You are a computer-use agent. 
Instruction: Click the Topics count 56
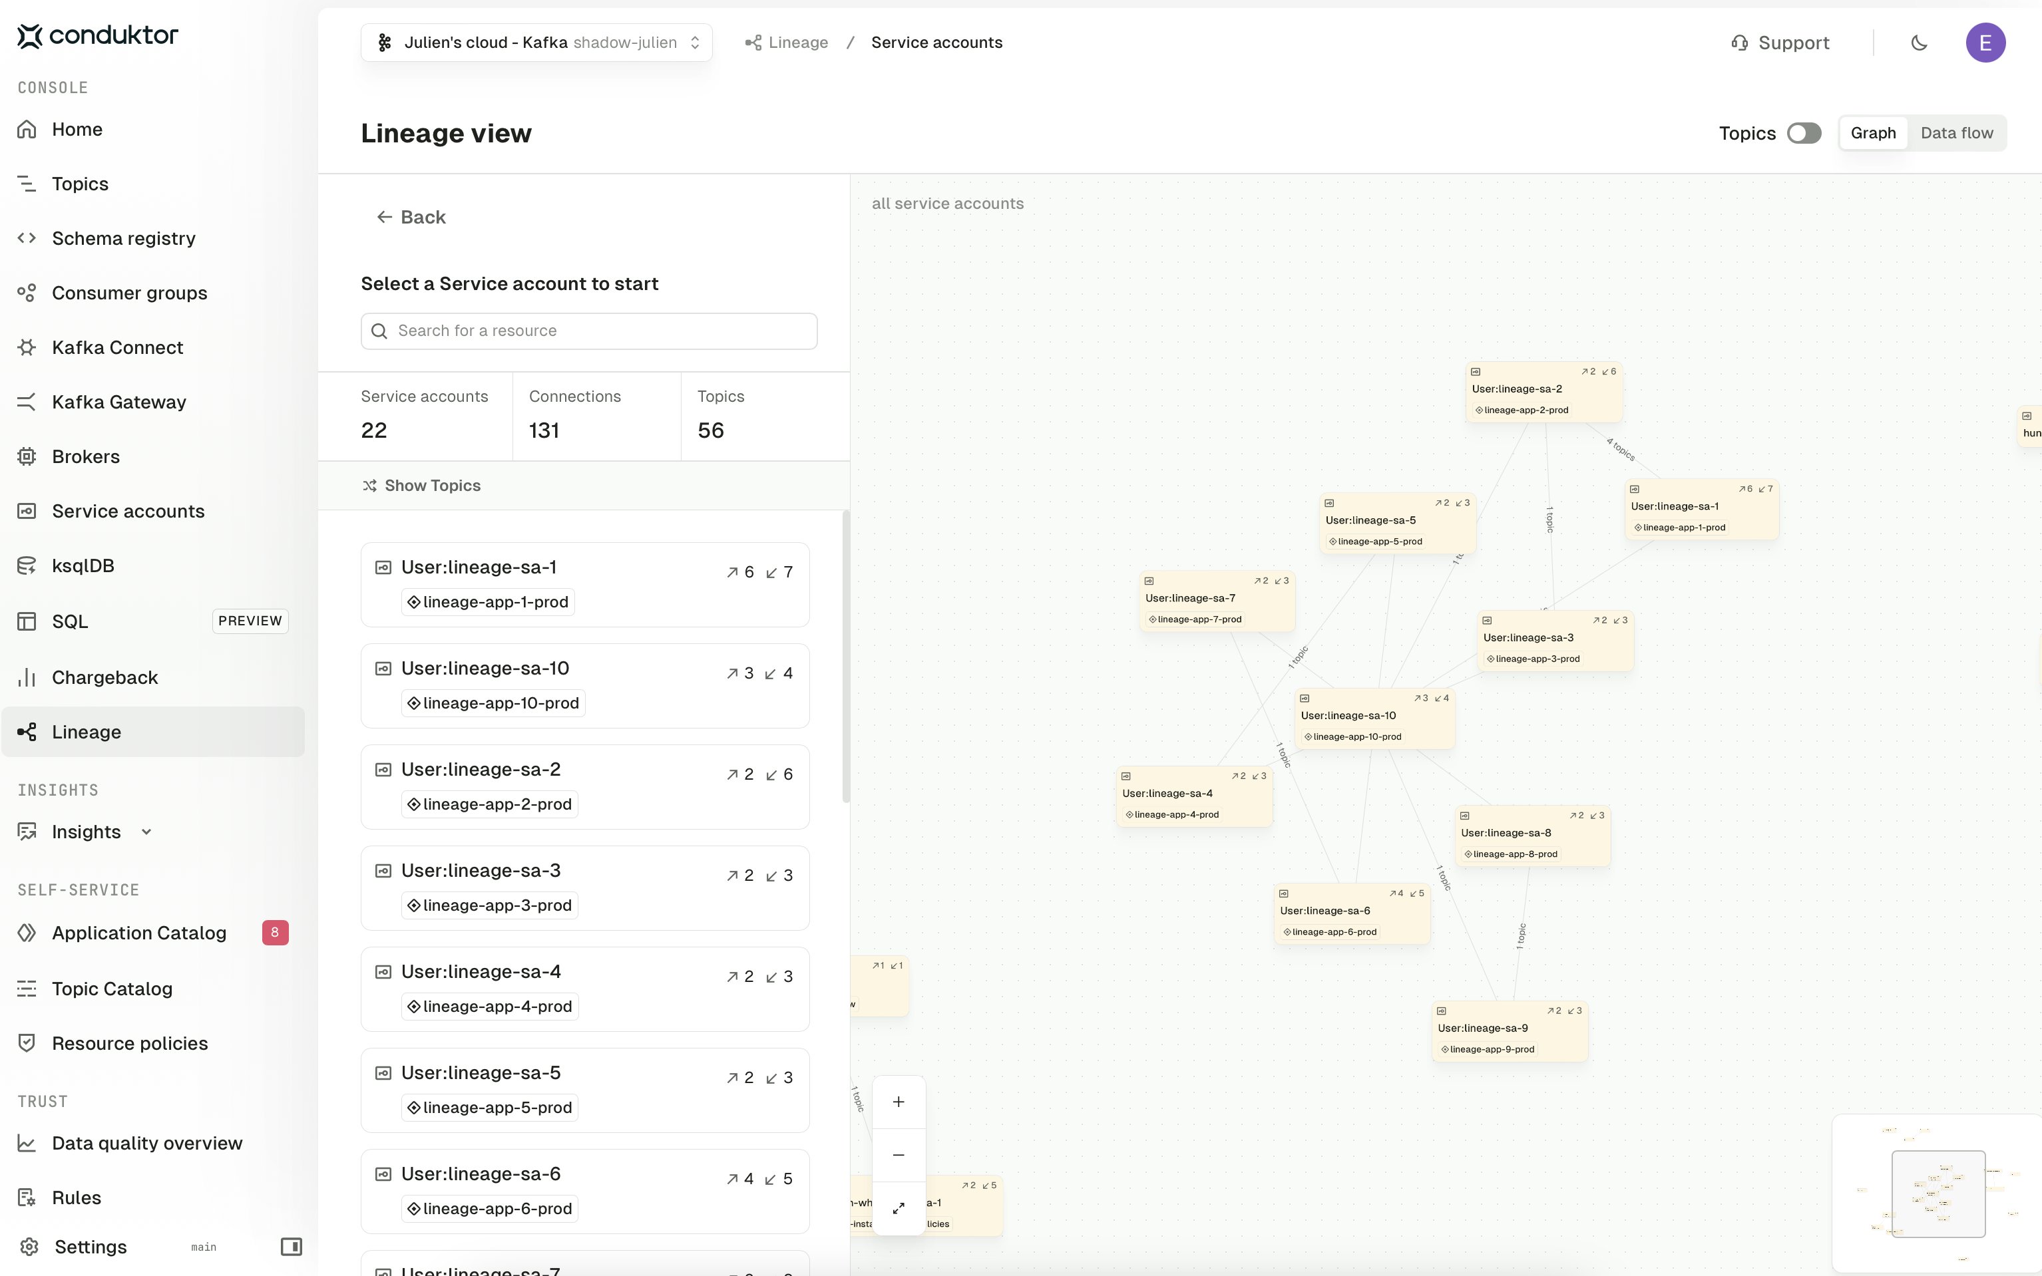(711, 430)
